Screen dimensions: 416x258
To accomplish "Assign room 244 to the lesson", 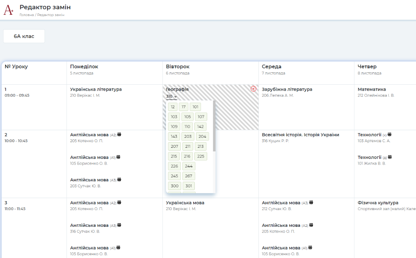I will pos(189,166).
